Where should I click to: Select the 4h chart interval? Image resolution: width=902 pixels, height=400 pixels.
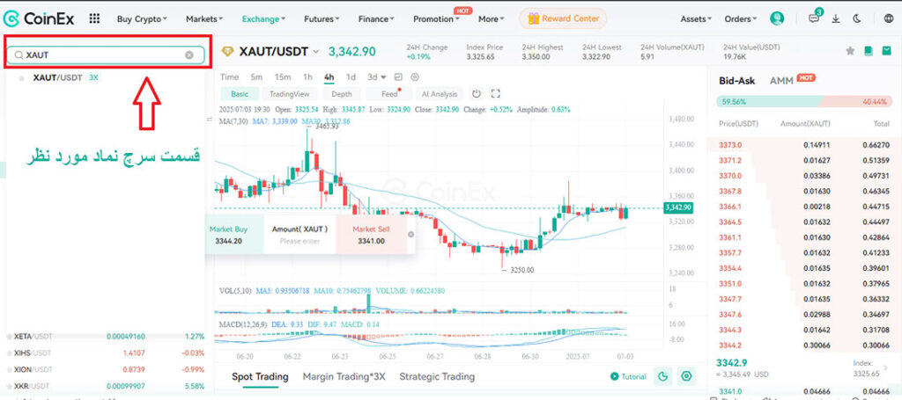[329, 76]
